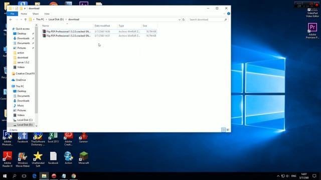This screenshot has width=321, height=180.
Task: Expand the ribbon with the chevron
Action: [x=224, y=13]
